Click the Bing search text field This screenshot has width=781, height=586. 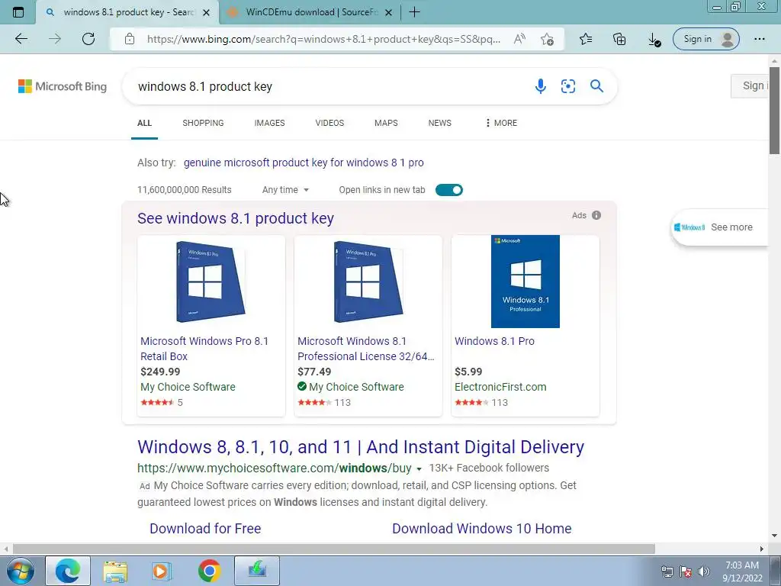[329, 86]
